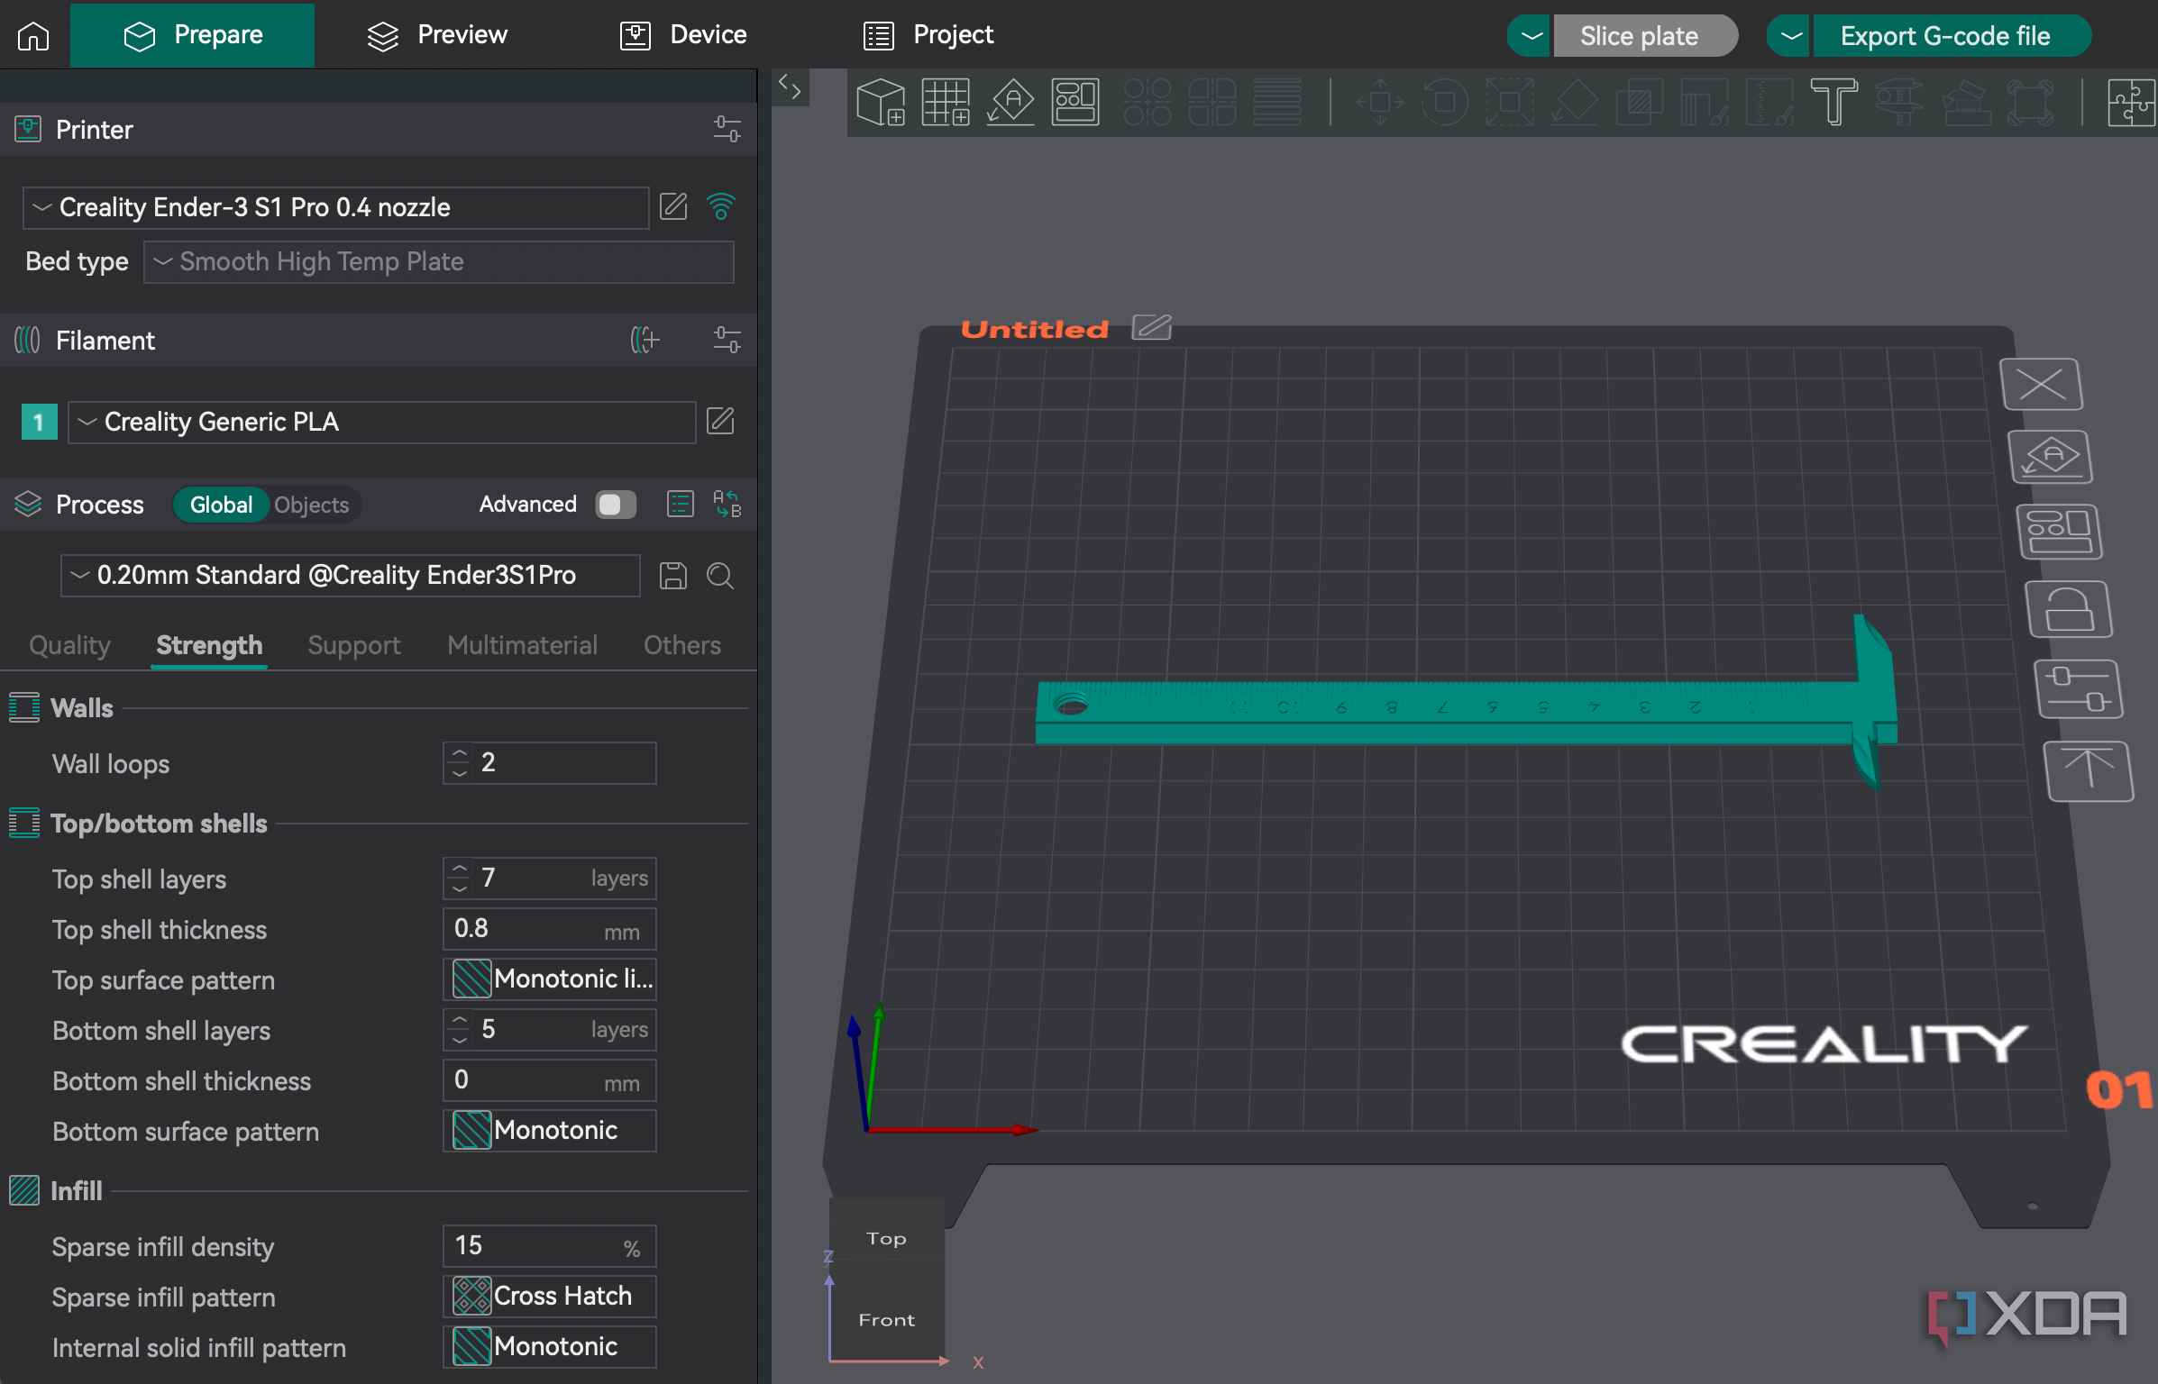Select the Text shape tool icon
Image resolution: width=2158 pixels, height=1384 pixels.
tap(1833, 102)
